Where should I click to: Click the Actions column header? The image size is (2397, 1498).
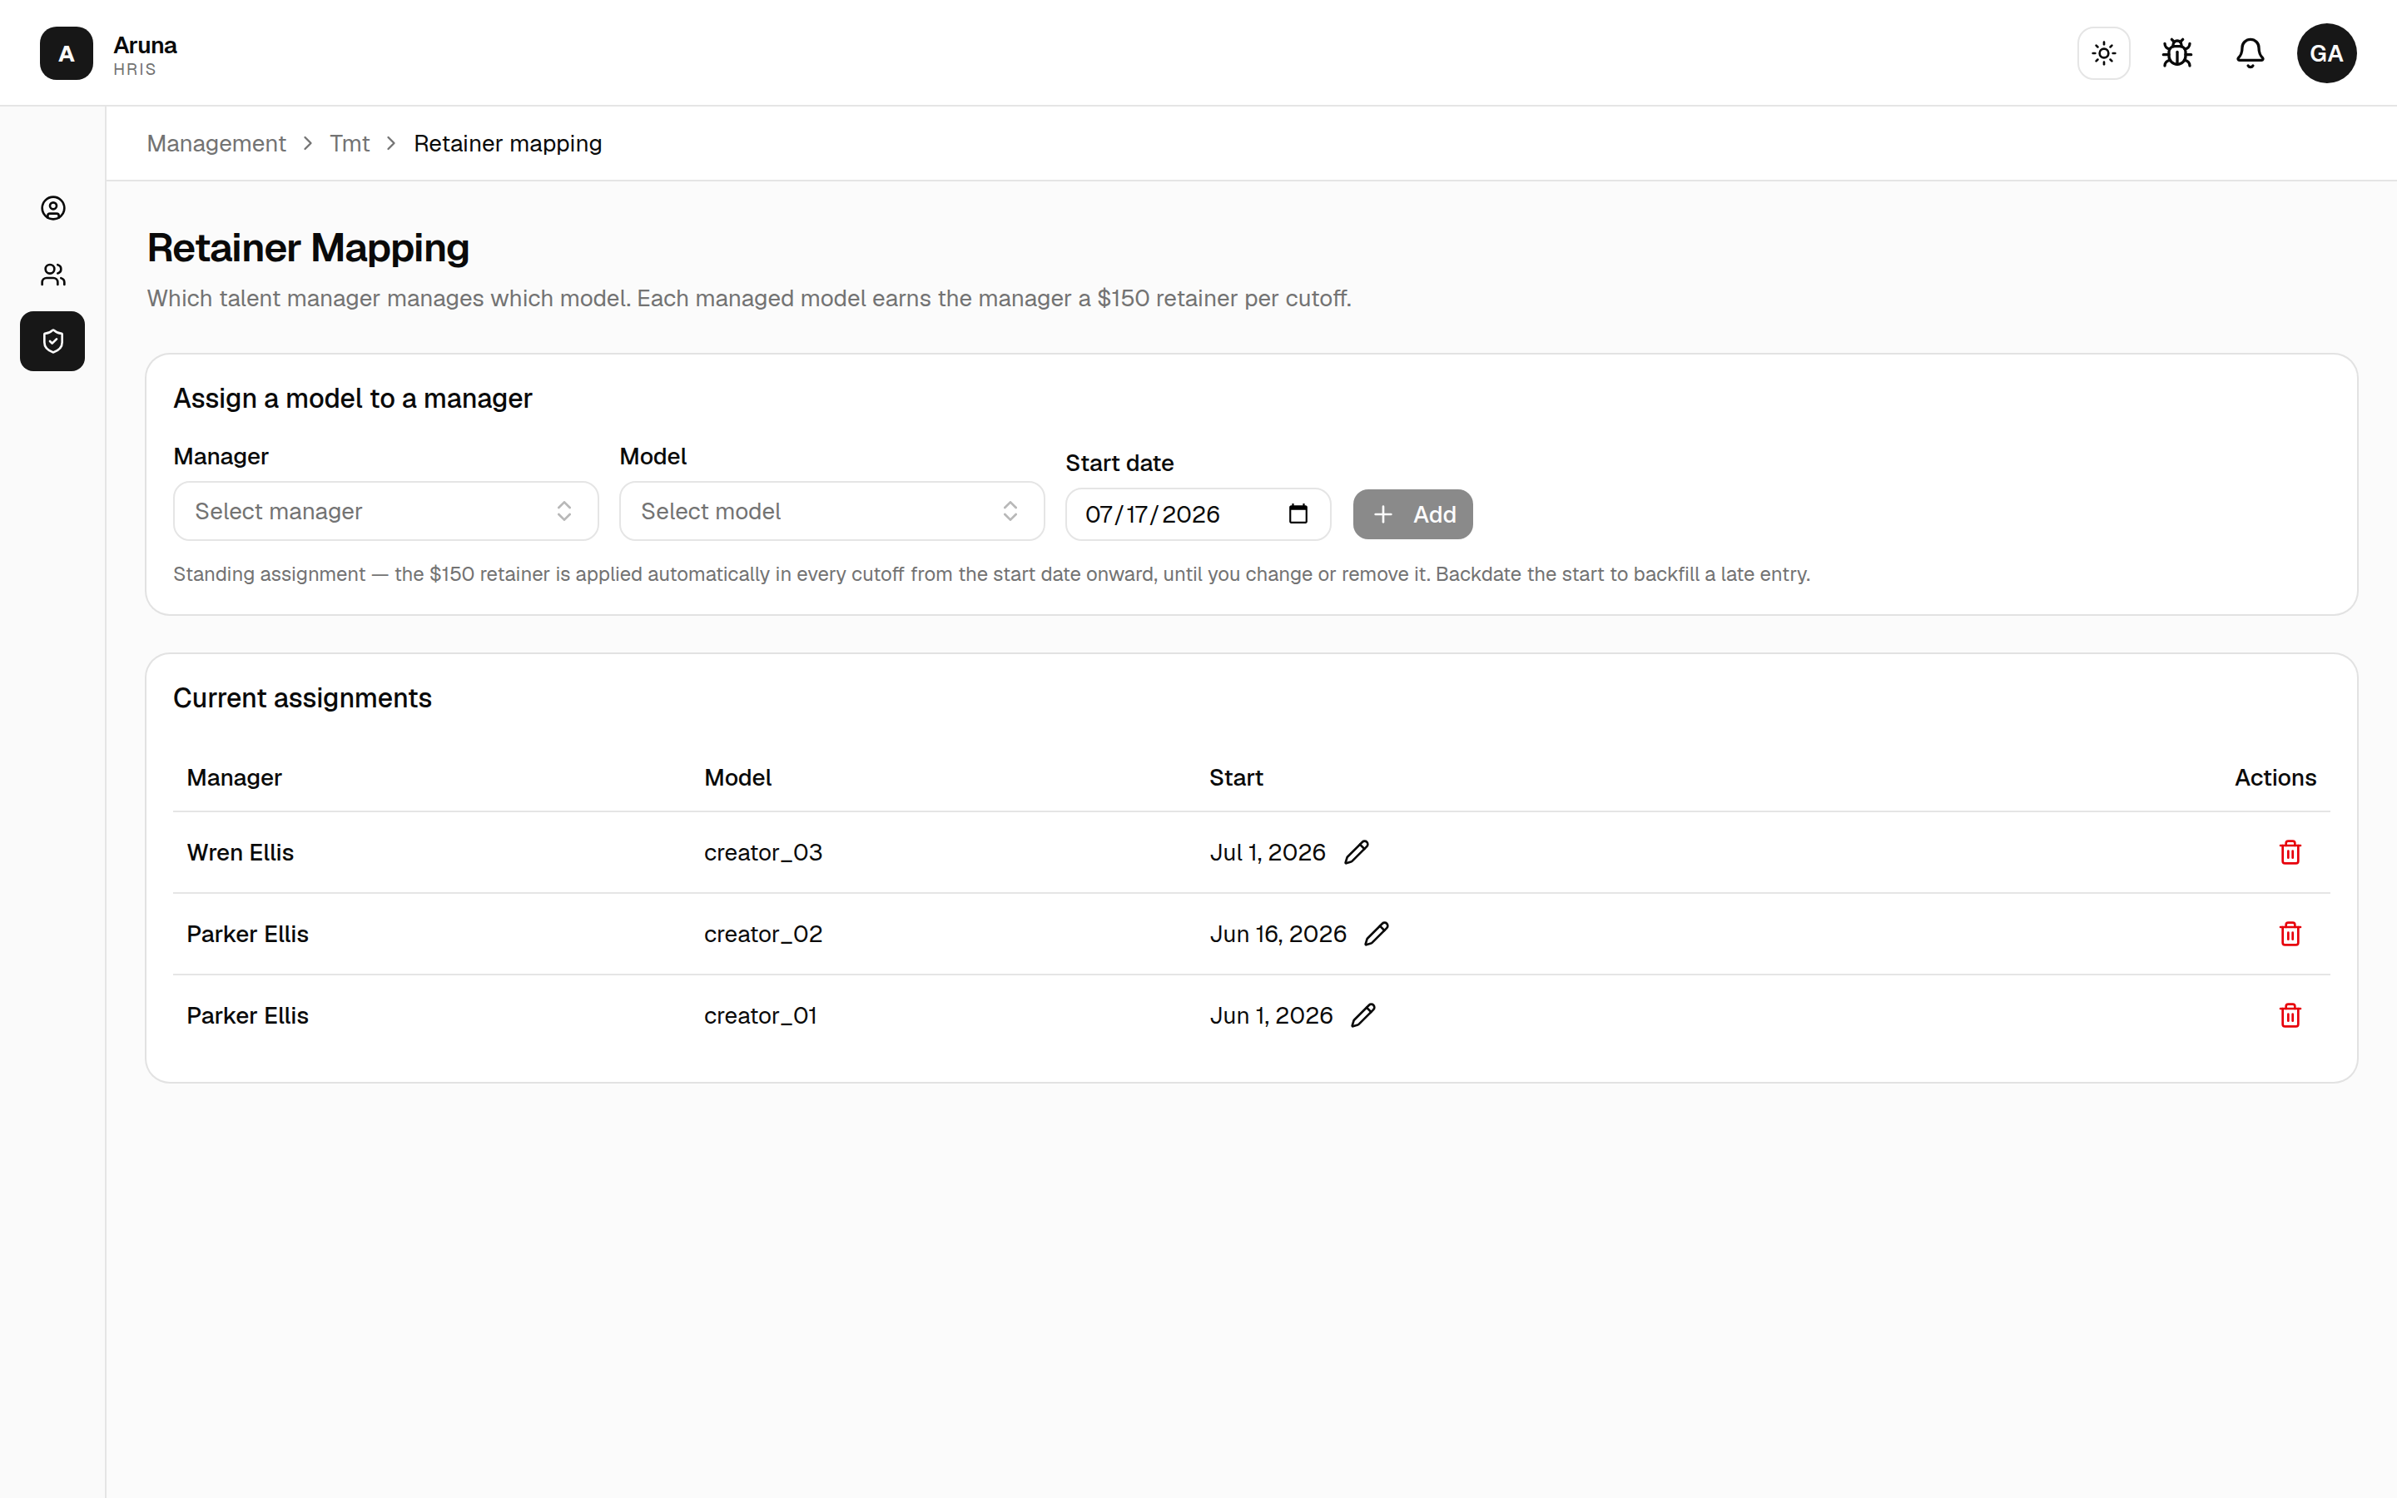(x=2275, y=778)
